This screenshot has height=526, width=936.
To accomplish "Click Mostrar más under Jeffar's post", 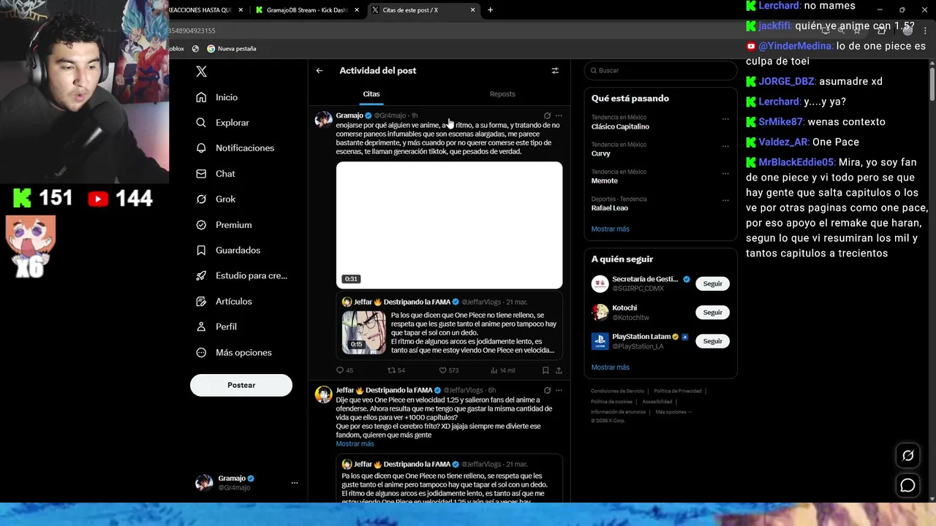I will tap(355, 444).
